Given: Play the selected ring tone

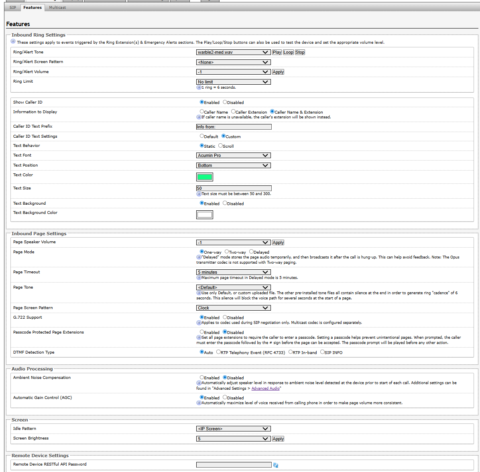Looking at the screenshot, I should (277, 52).
